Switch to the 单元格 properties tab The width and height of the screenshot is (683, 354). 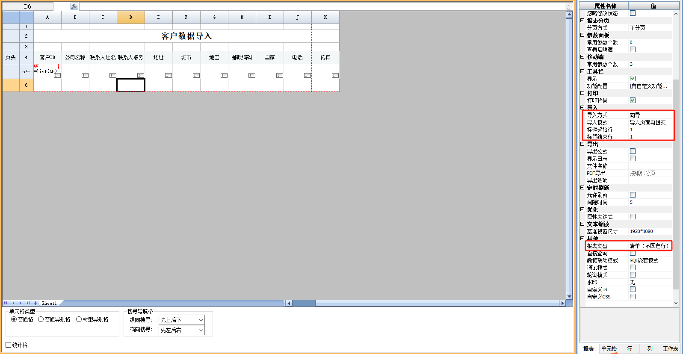coord(609,348)
